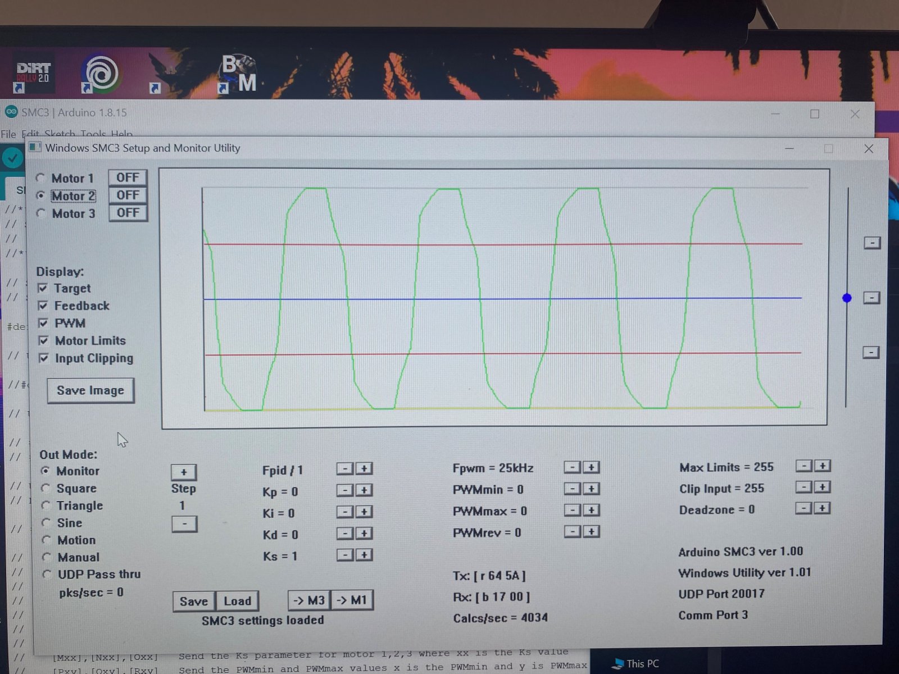This screenshot has height=674, width=899.
Task: Increase the PWMmin value
Action: click(591, 489)
